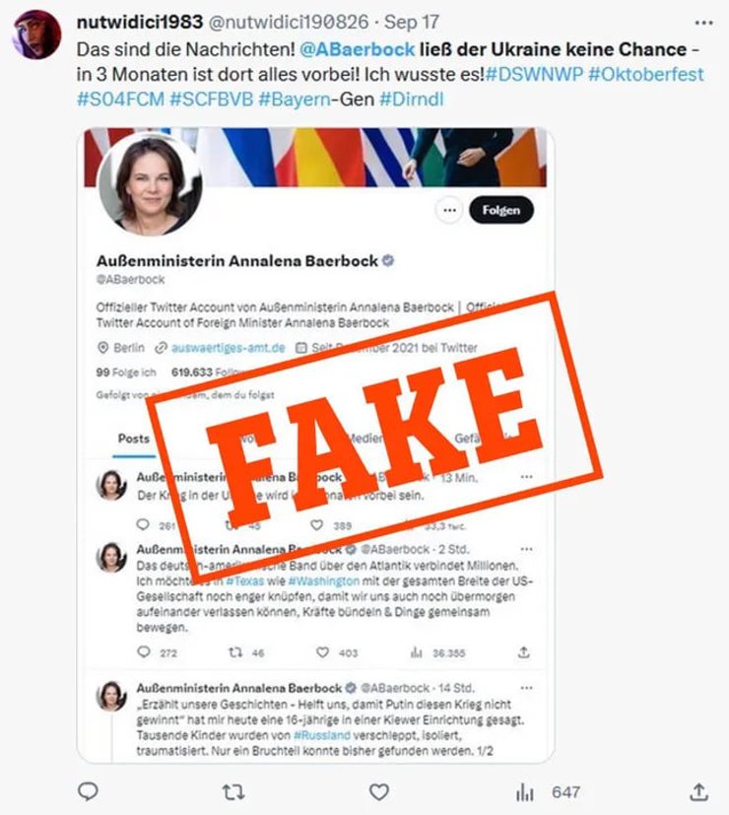Retweet the nutwidici1983 post
The height and width of the screenshot is (815, 729).
pos(233,792)
